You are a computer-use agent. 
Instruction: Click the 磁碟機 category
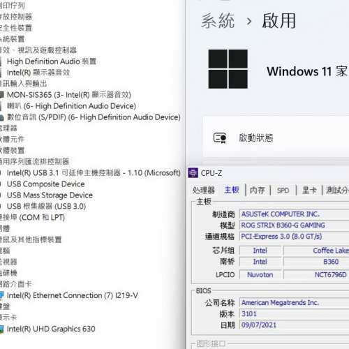click(x=8, y=273)
